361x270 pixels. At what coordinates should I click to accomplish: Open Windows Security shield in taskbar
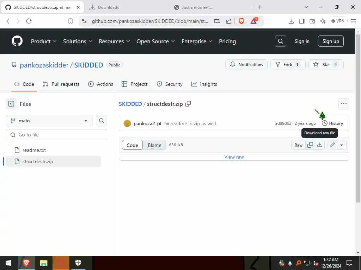[x=78, y=263]
